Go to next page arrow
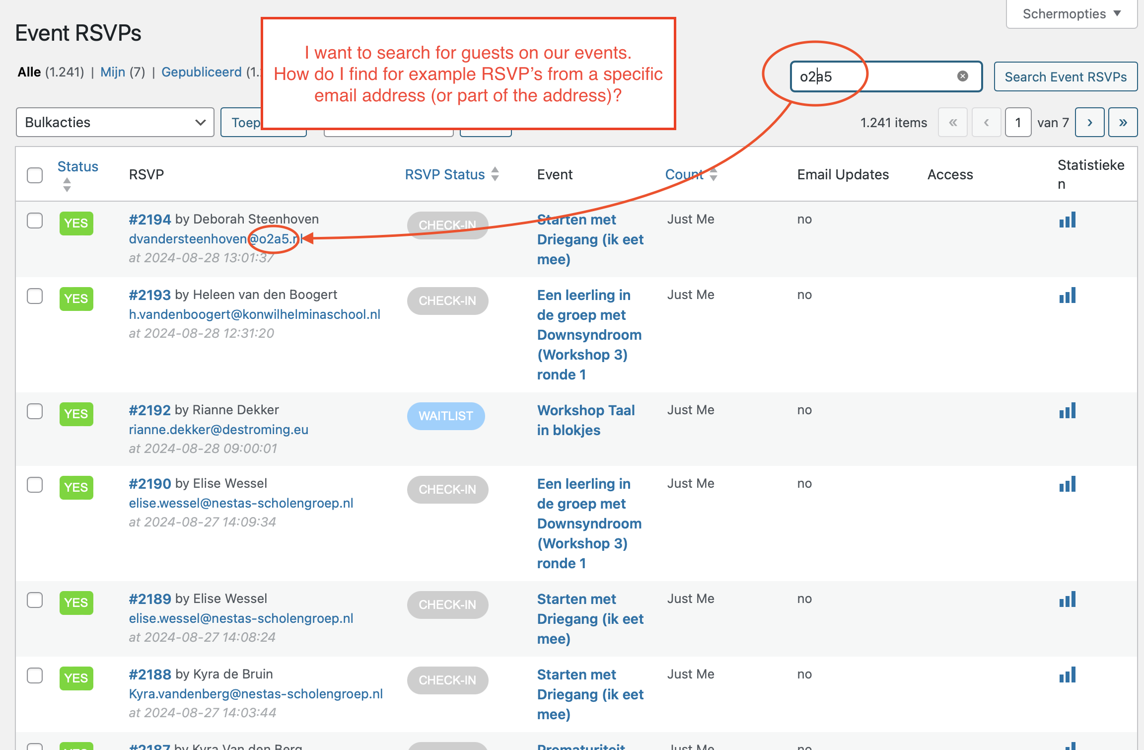Image resolution: width=1144 pixels, height=750 pixels. pyautogui.click(x=1089, y=122)
